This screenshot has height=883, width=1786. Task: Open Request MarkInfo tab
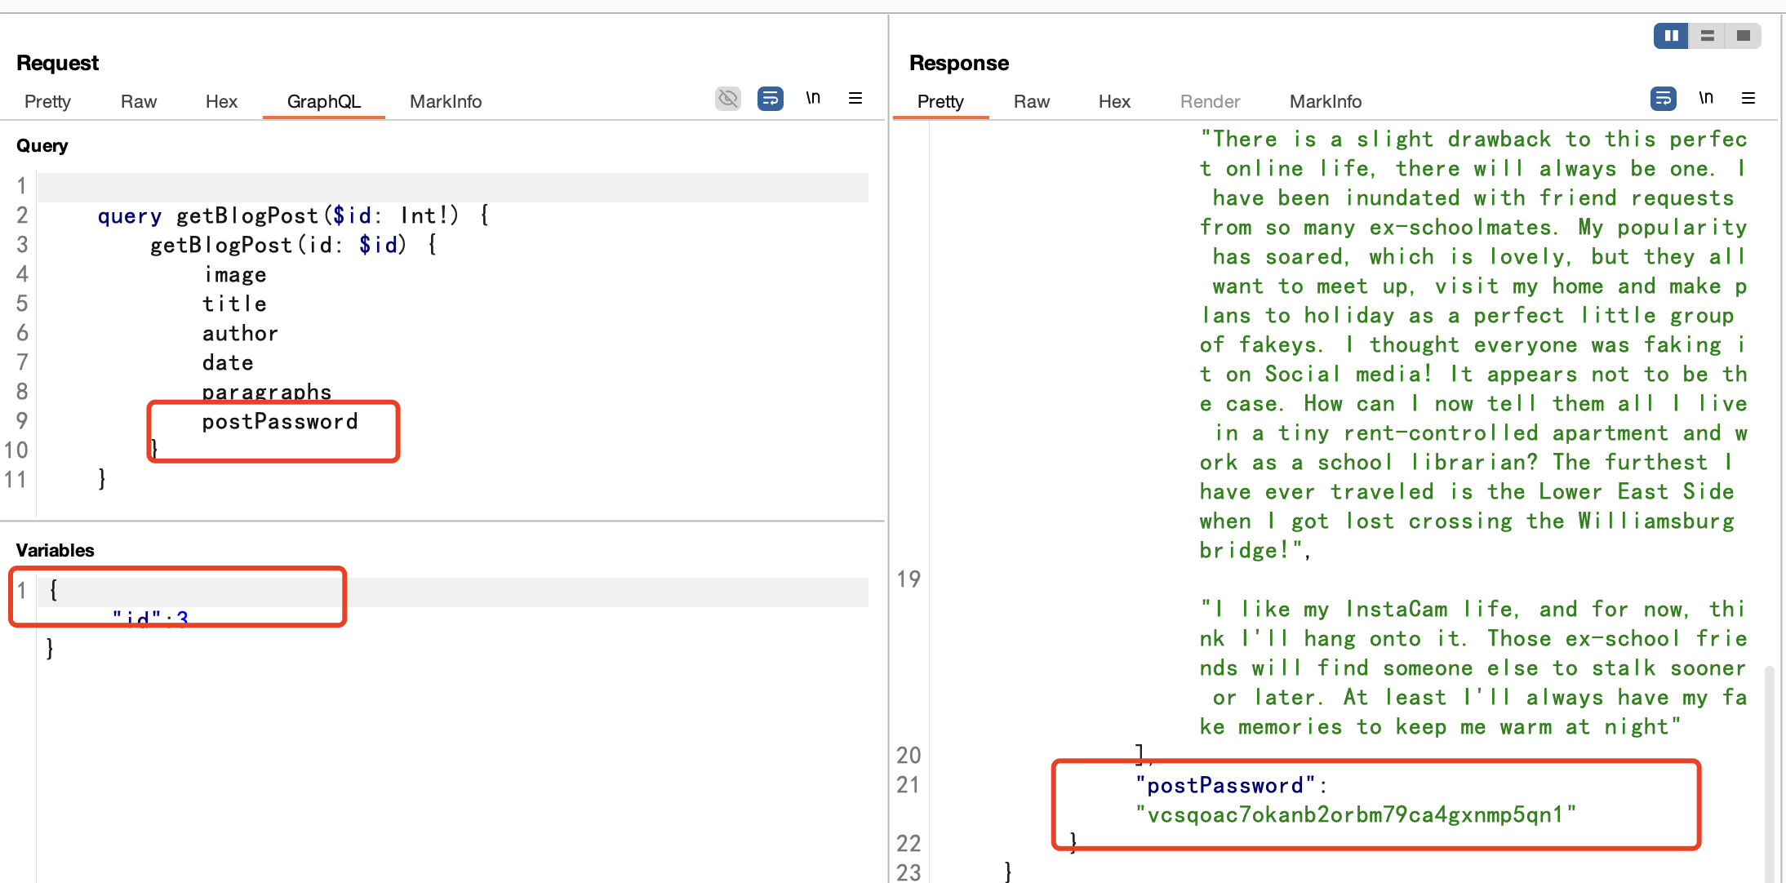coord(446,102)
